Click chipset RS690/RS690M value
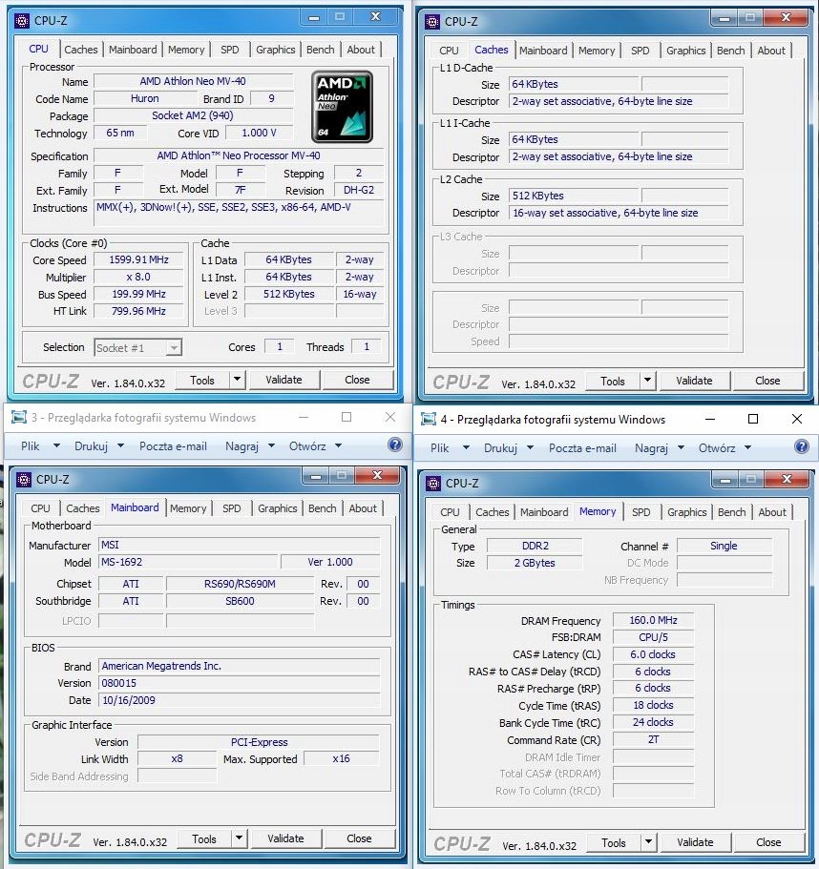Image resolution: width=819 pixels, height=869 pixels. point(240,584)
